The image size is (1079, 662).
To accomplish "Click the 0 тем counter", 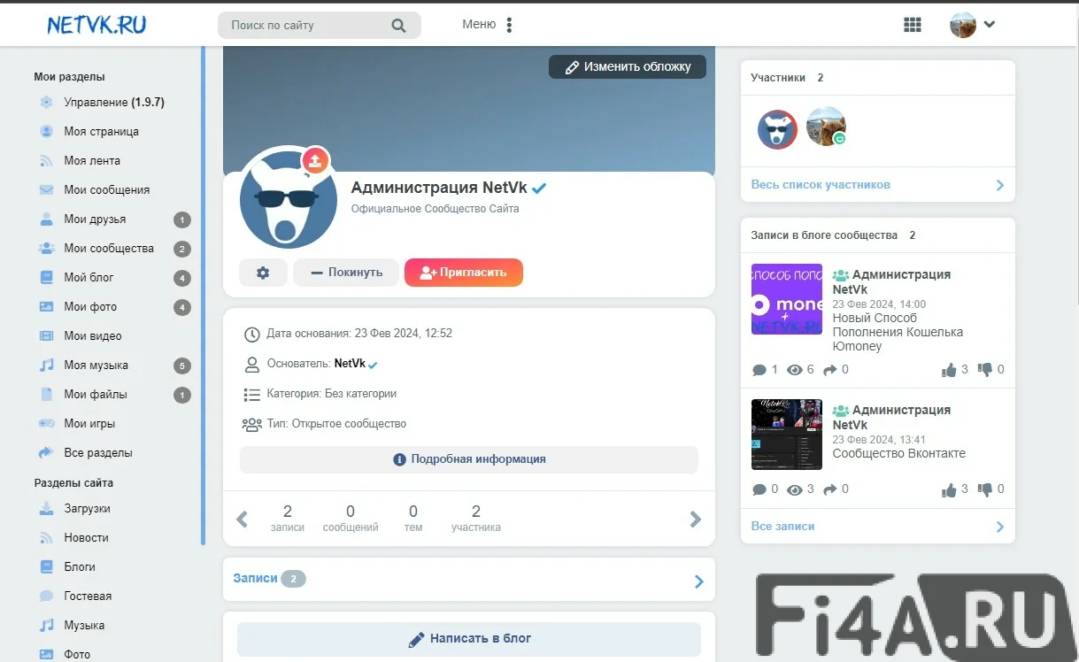I will coord(413,519).
